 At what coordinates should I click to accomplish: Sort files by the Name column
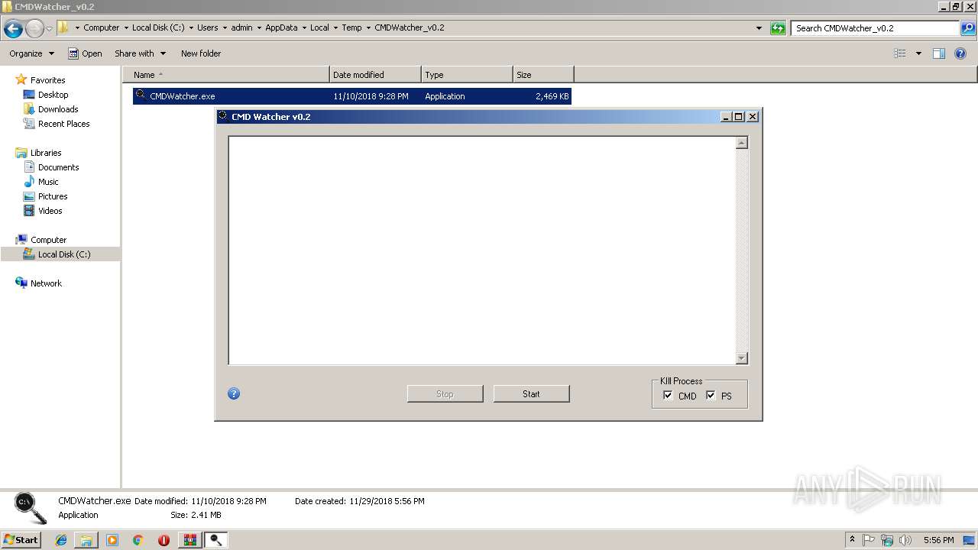(x=226, y=75)
